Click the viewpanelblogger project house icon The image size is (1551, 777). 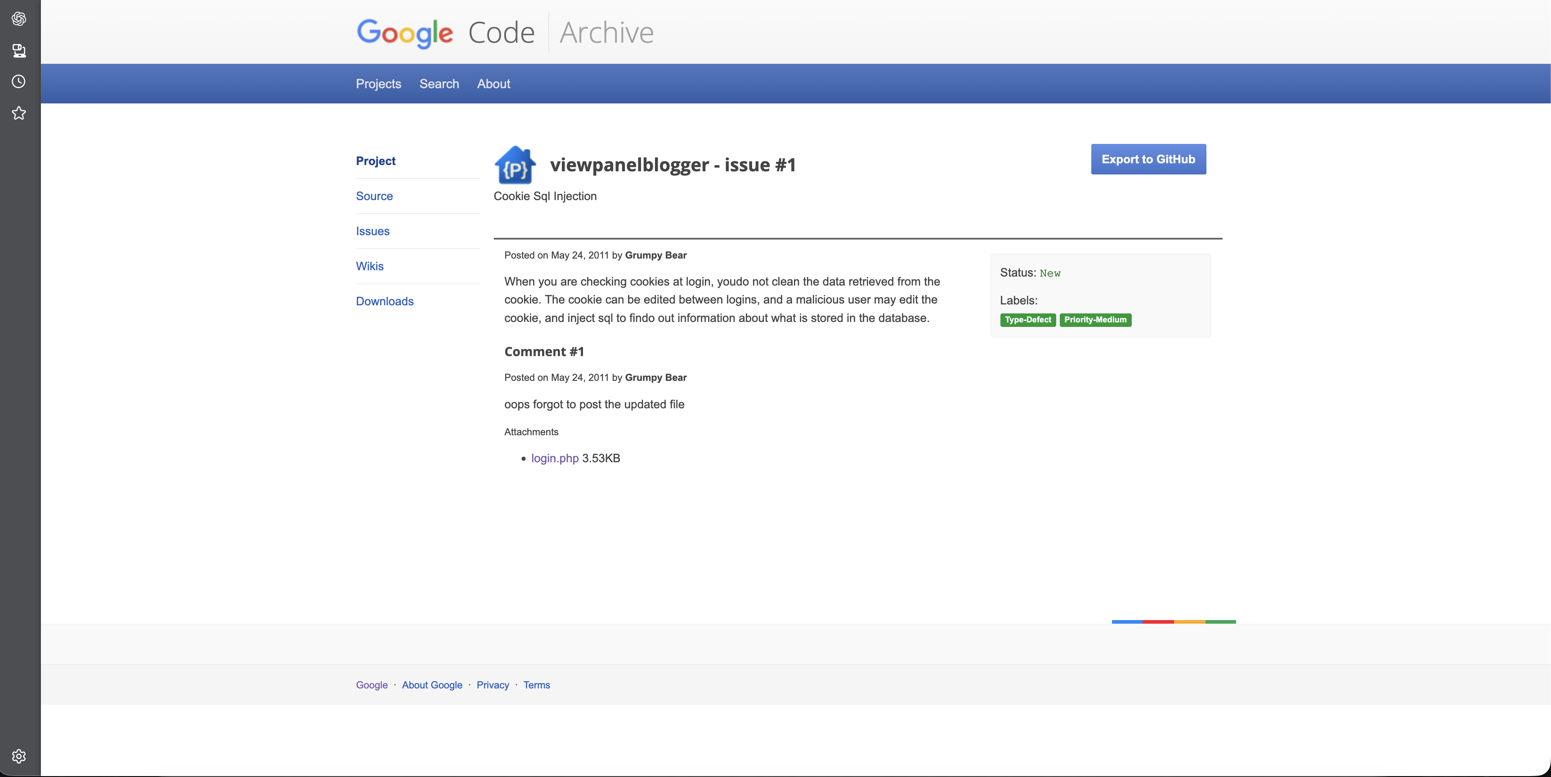[515, 164]
